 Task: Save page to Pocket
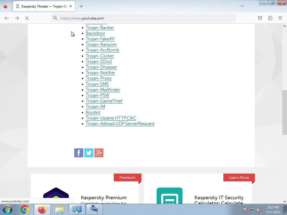[x=260, y=18]
